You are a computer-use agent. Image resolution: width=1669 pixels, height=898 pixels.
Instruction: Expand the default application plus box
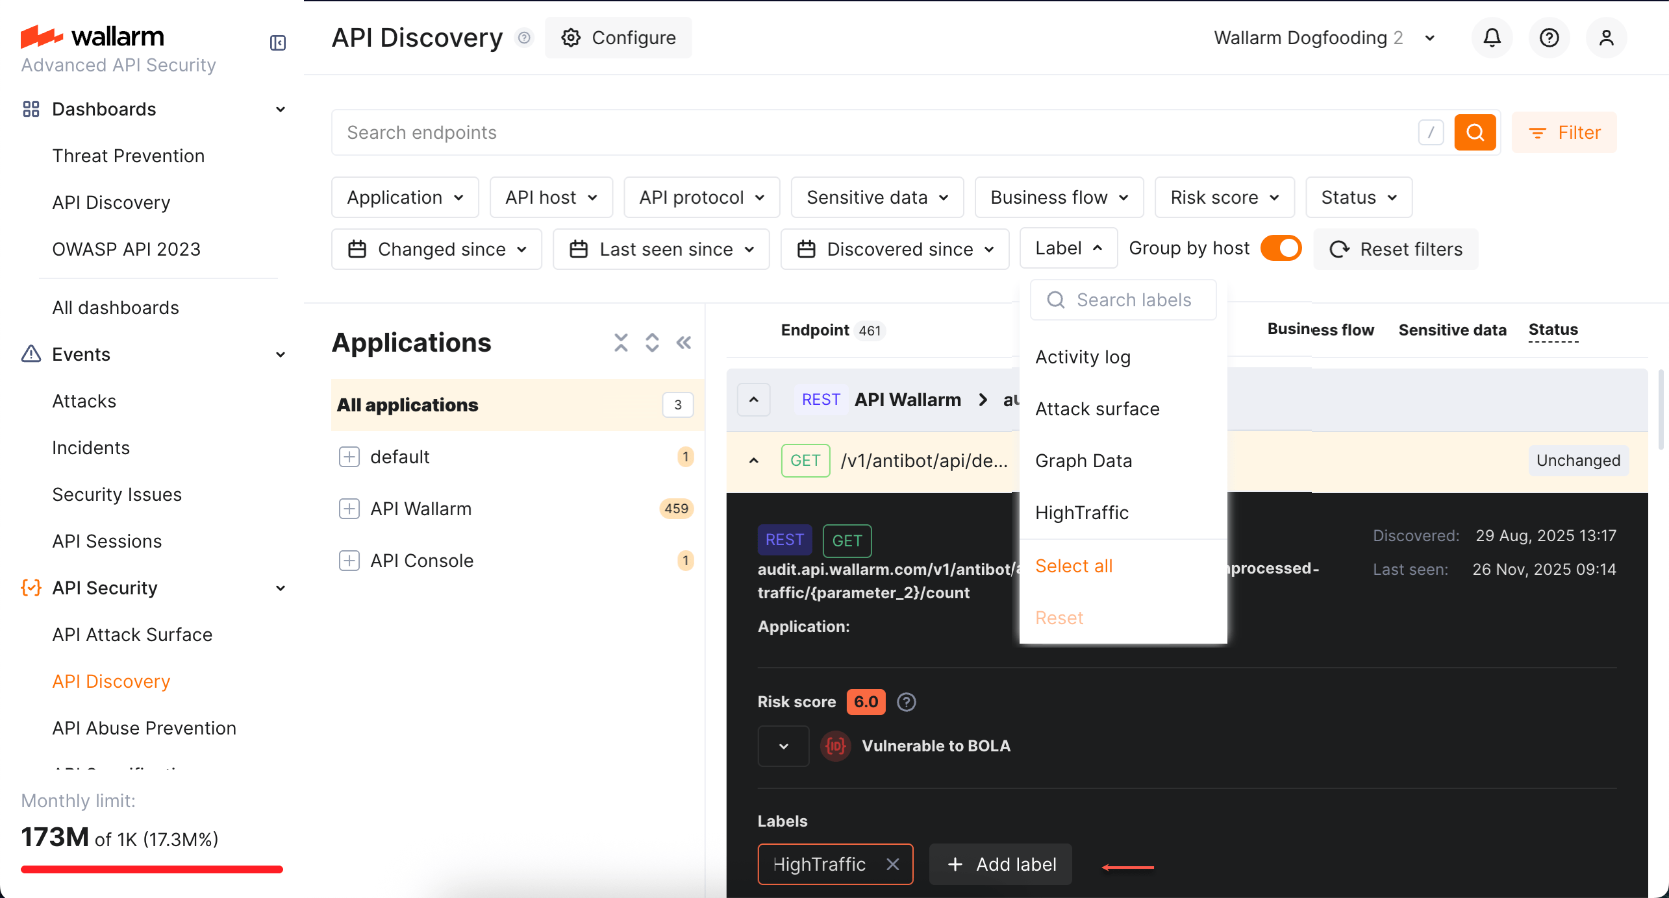coord(349,457)
